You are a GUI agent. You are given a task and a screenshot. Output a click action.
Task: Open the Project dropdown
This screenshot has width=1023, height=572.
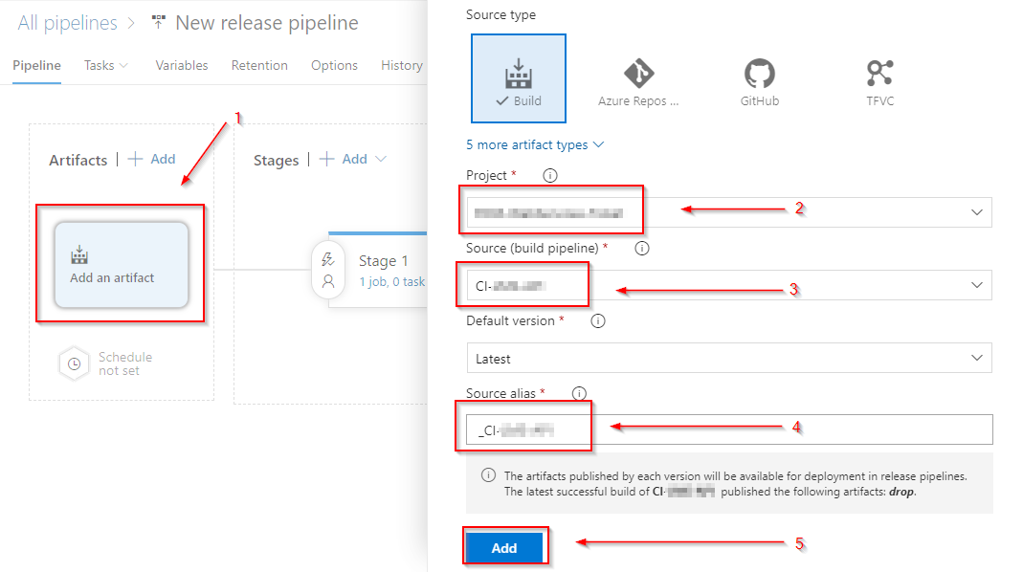click(x=976, y=212)
